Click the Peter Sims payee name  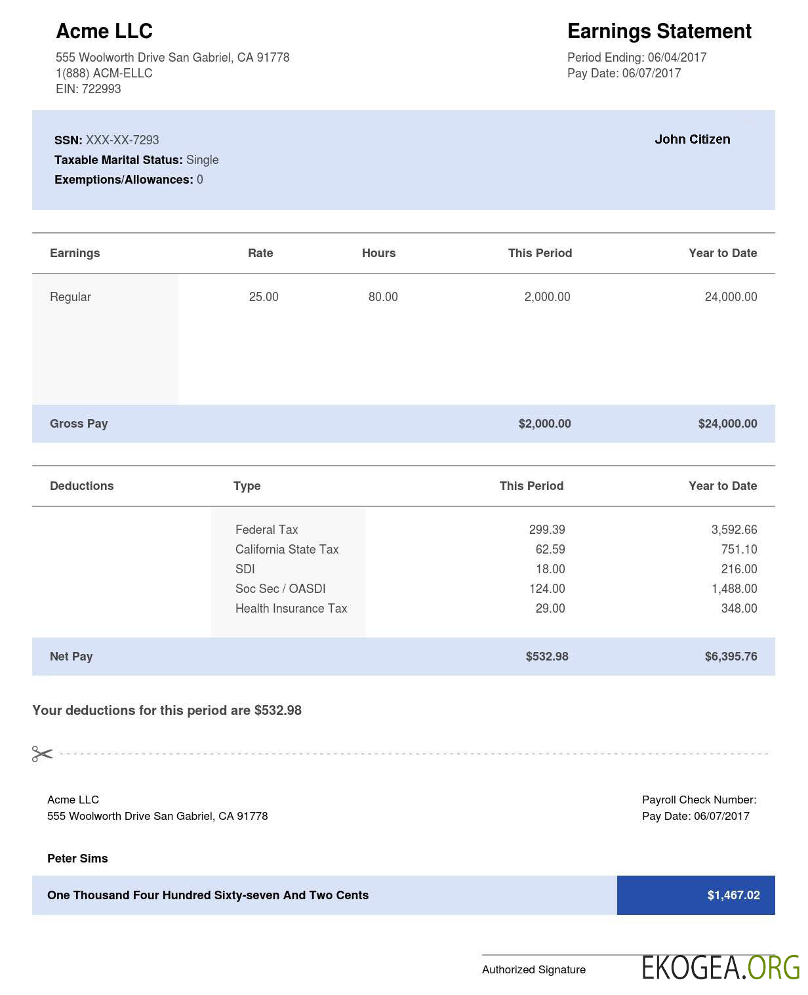click(x=77, y=859)
